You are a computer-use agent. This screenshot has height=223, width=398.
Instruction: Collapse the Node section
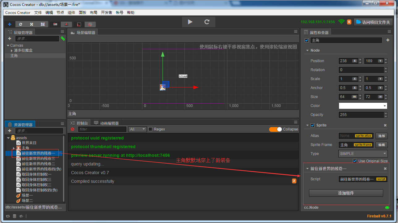point(307,50)
